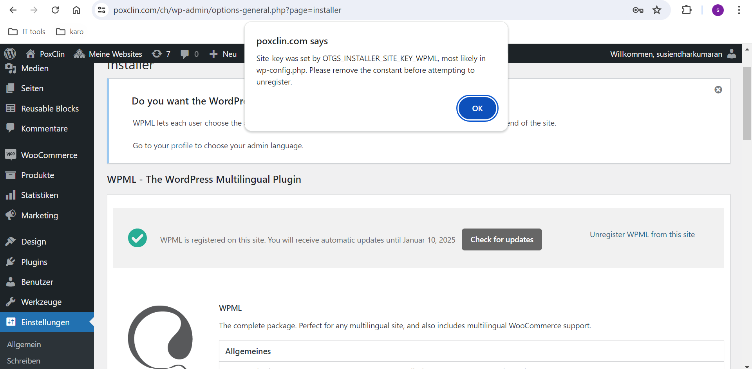Open the browser home page

[76, 10]
